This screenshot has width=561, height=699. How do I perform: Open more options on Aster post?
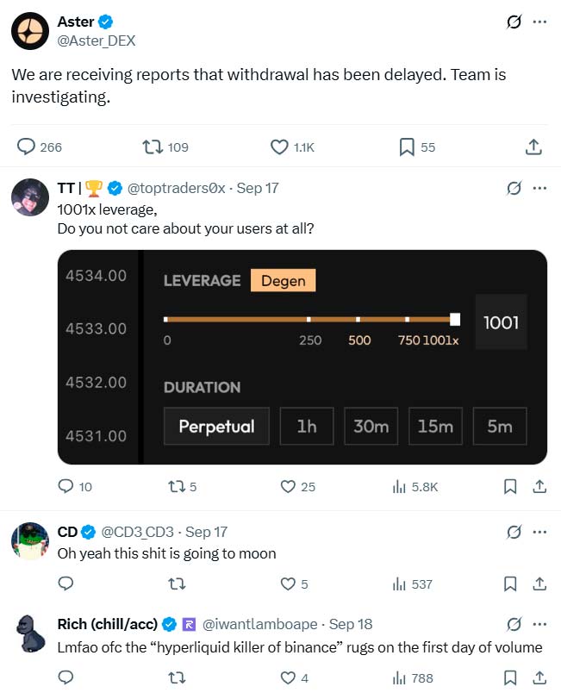click(x=540, y=22)
